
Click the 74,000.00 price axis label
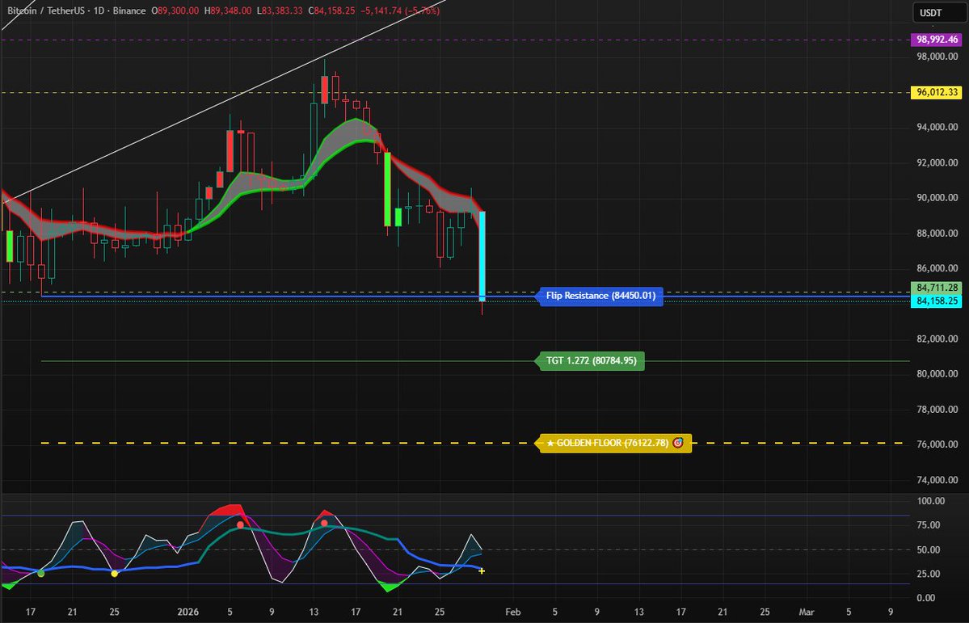point(937,480)
